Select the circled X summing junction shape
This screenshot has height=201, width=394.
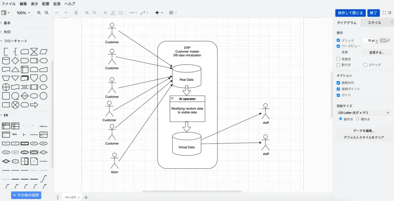[15, 105]
